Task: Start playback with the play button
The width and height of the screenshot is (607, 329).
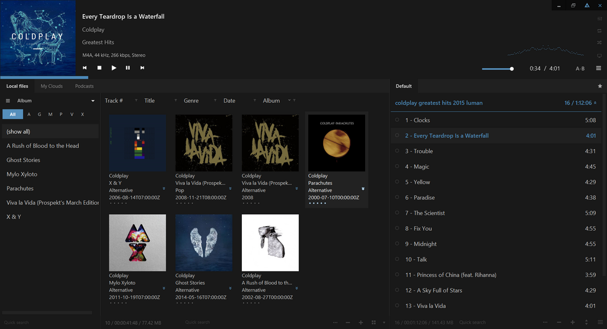Action: [x=114, y=67]
